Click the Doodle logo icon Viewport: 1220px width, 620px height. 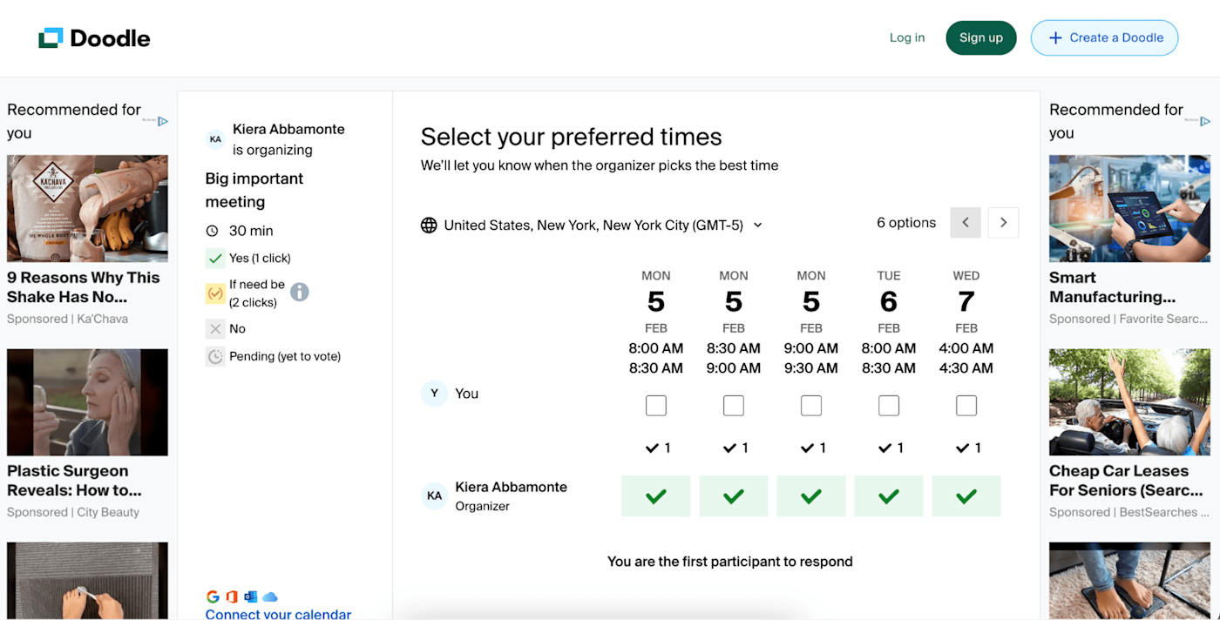51,38
